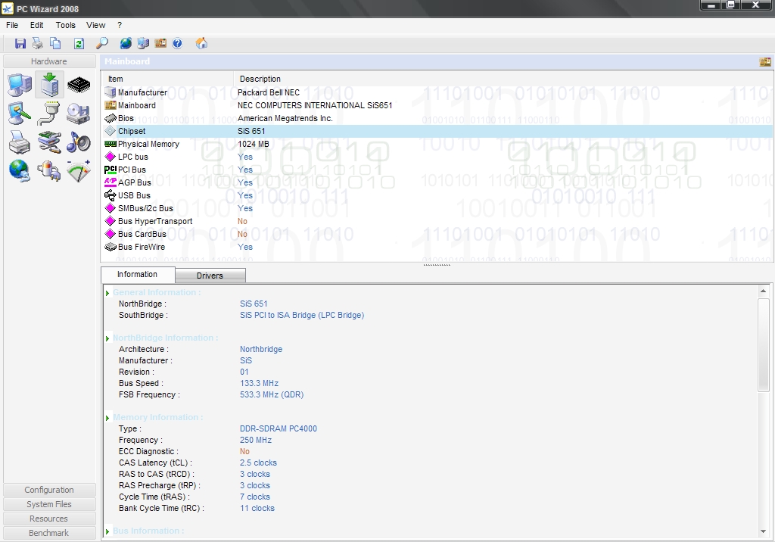Select the Video monitor-with-brush icon
Viewport: 775px width, 542px height.
tap(20, 114)
